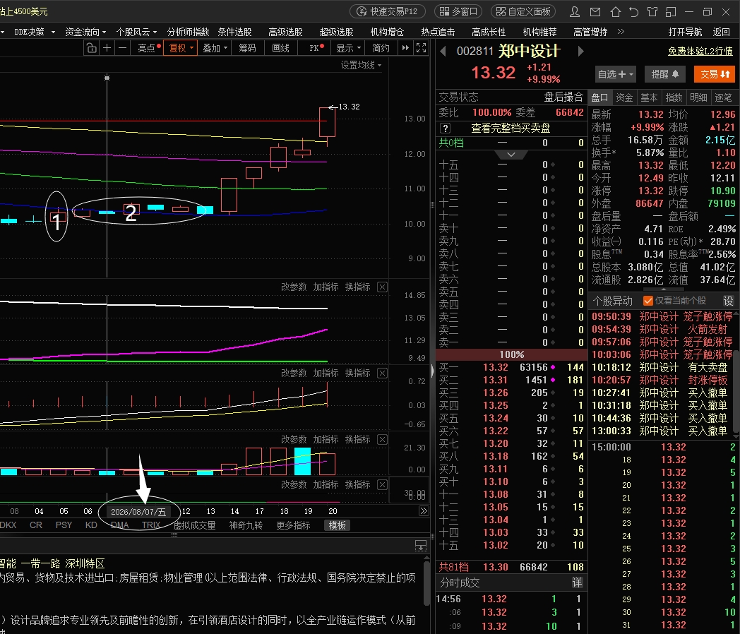Collapse info panel with download-arrow icon

coord(421,546)
